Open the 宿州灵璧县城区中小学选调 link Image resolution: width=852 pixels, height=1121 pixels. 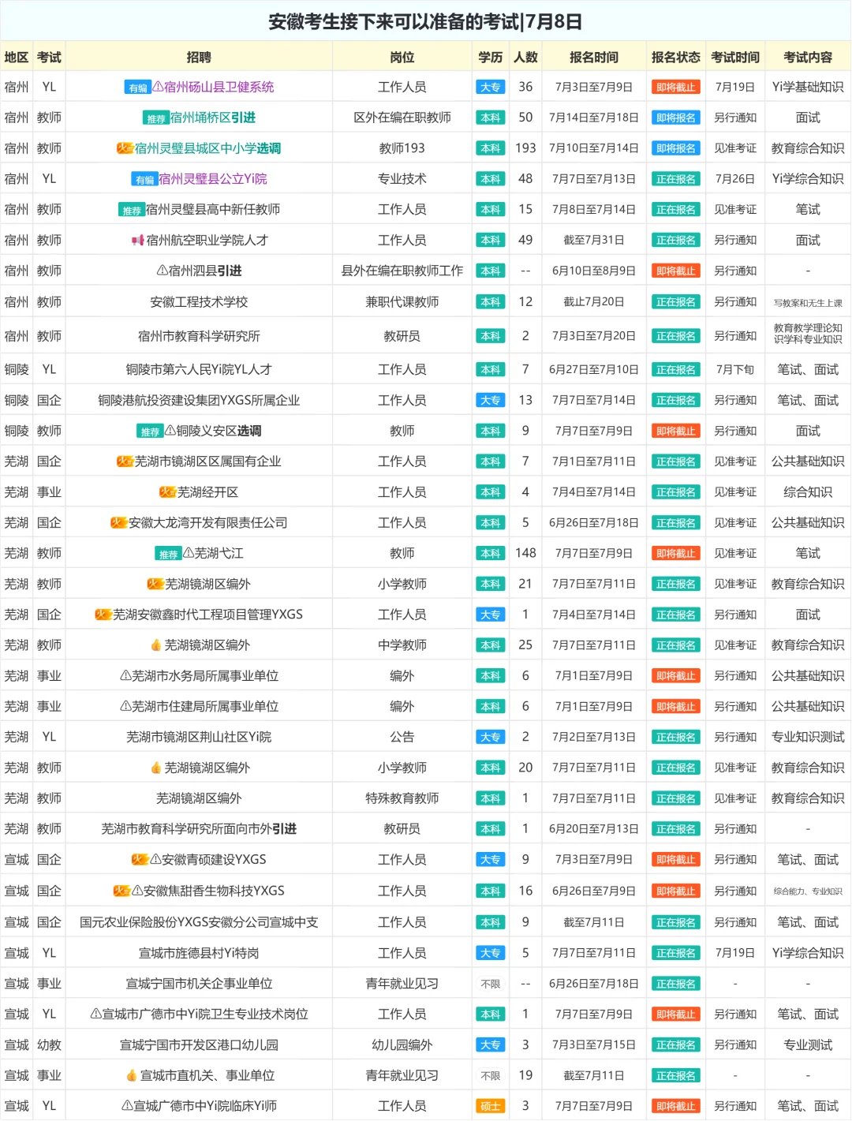pyautogui.click(x=208, y=148)
